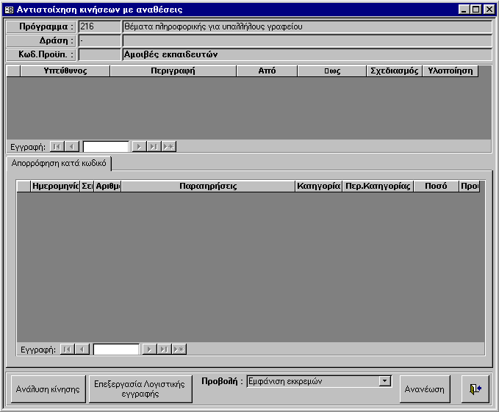Click the Παρατηρήσεις column header
Image resolution: width=499 pixels, height=412 pixels.
coord(208,187)
